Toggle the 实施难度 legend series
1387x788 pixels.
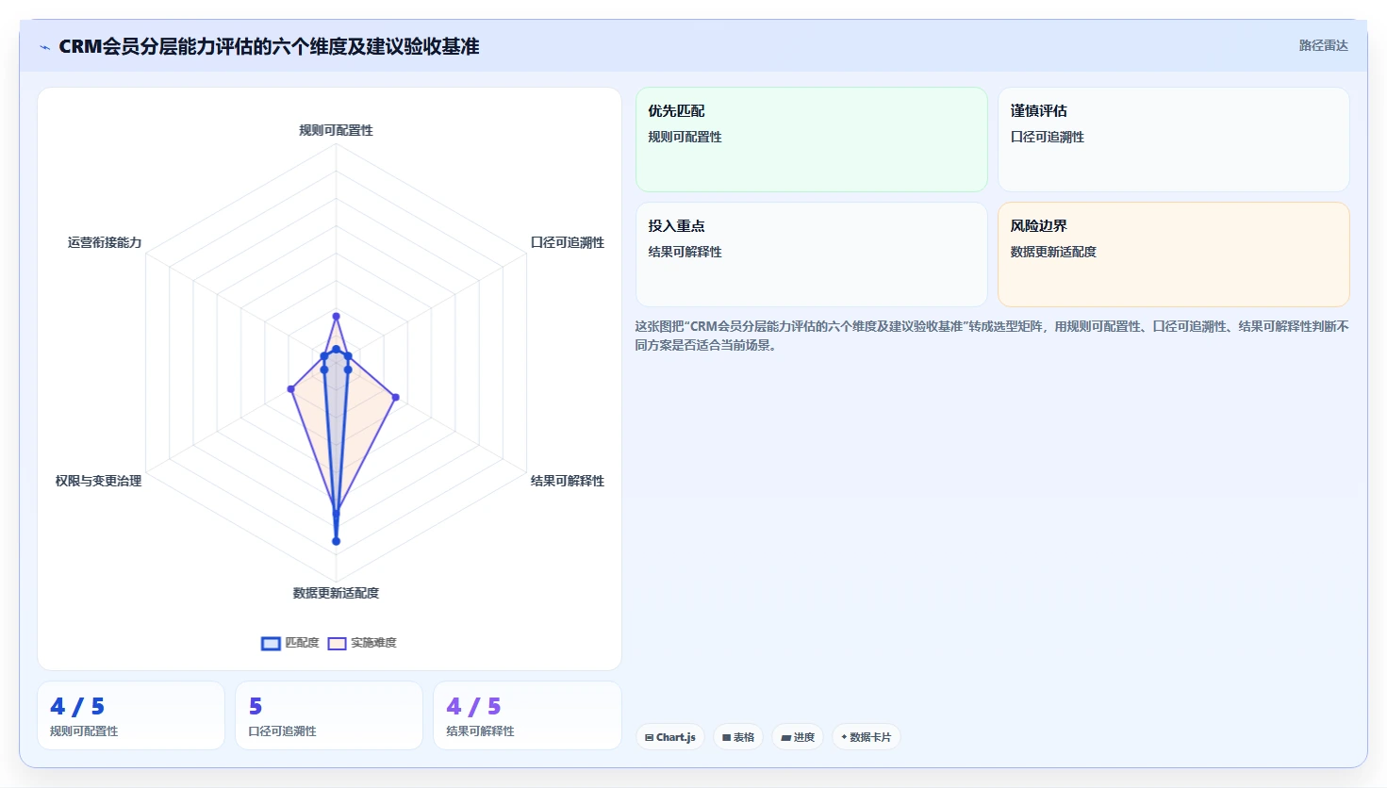pos(362,643)
